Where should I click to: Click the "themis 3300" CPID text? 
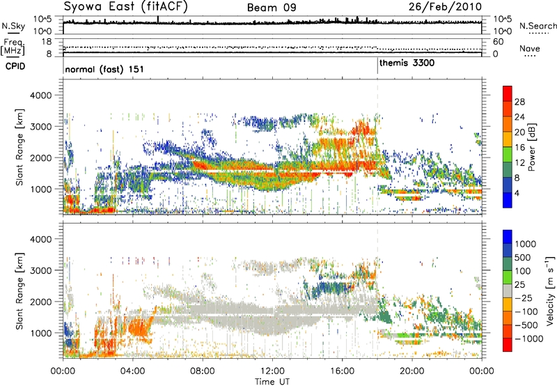[x=407, y=63]
